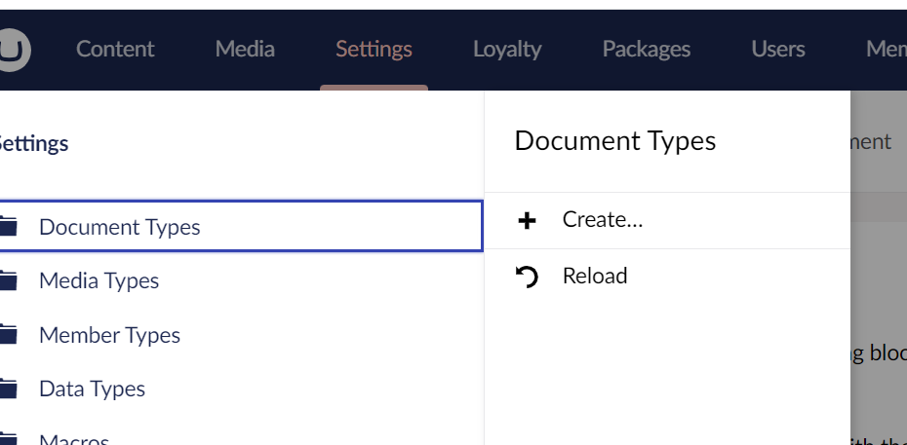Image resolution: width=907 pixels, height=445 pixels.
Task: Click the Macros folder icon
Action: pyautogui.click(x=8, y=438)
